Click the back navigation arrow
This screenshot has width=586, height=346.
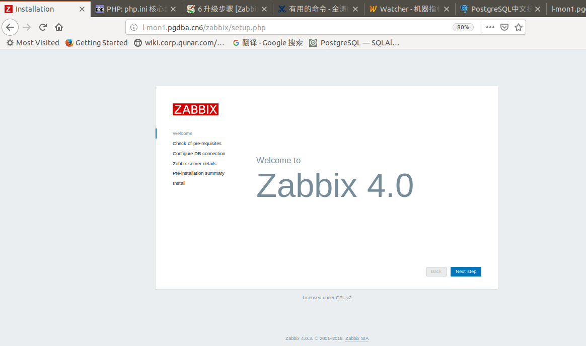click(10, 27)
